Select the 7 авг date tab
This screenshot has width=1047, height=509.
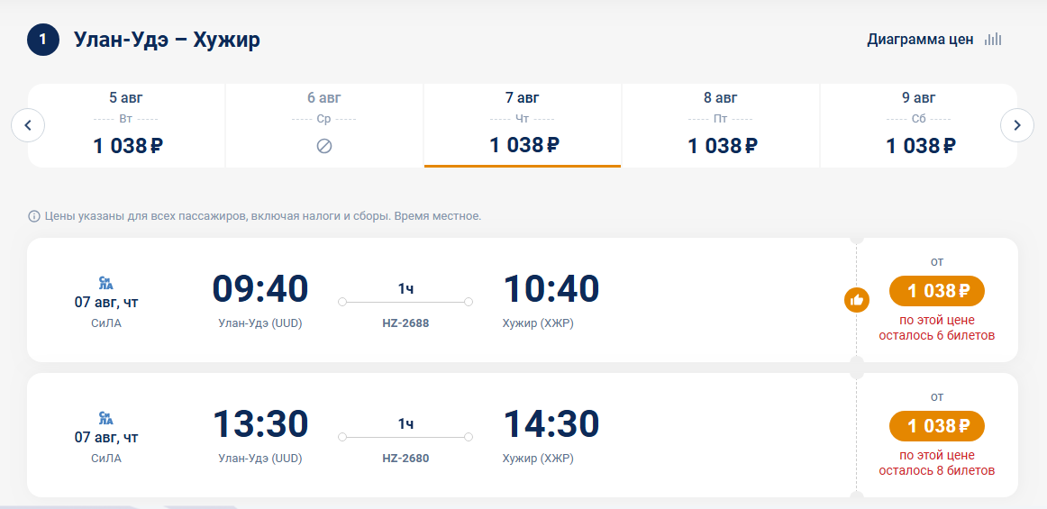pos(523,125)
